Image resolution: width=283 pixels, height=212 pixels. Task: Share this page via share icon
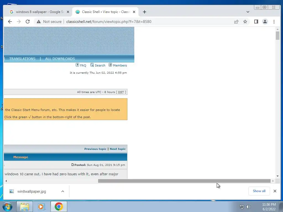click(x=236, y=22)
